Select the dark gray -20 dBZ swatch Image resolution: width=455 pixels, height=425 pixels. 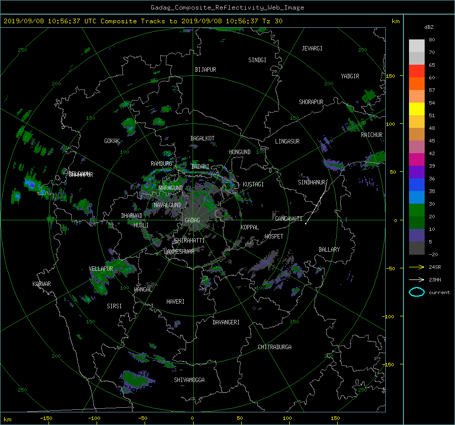tap(417, 248)
